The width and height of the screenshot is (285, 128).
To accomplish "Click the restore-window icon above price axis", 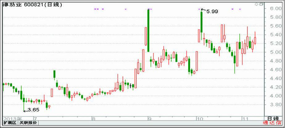I will 261,4.
